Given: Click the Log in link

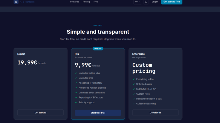Looking at the screenshot, I should (x=155, y=2).
